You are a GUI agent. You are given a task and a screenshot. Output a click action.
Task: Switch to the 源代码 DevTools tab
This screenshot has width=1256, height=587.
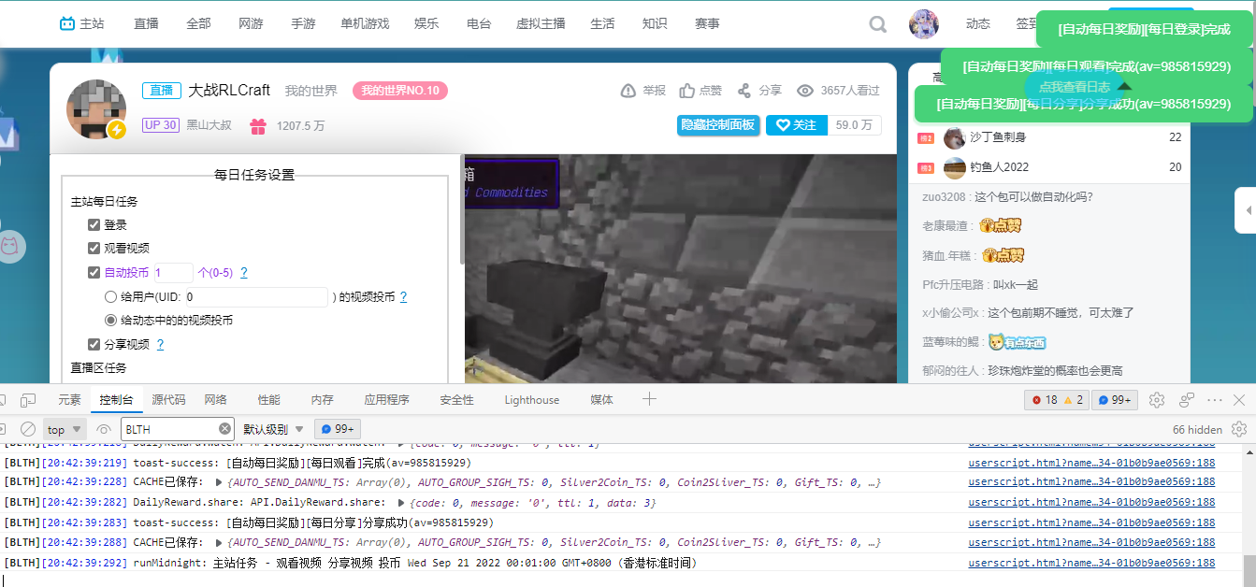[168, 400]
